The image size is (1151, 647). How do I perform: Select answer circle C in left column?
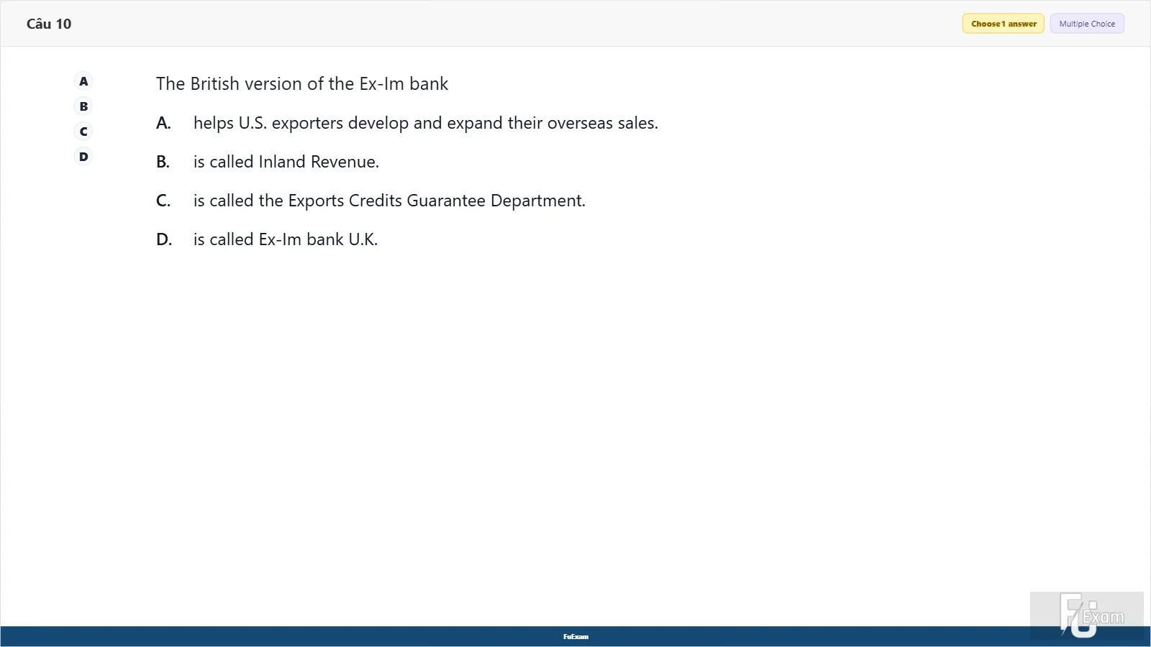pyautogui.click(x=83, y=132)
